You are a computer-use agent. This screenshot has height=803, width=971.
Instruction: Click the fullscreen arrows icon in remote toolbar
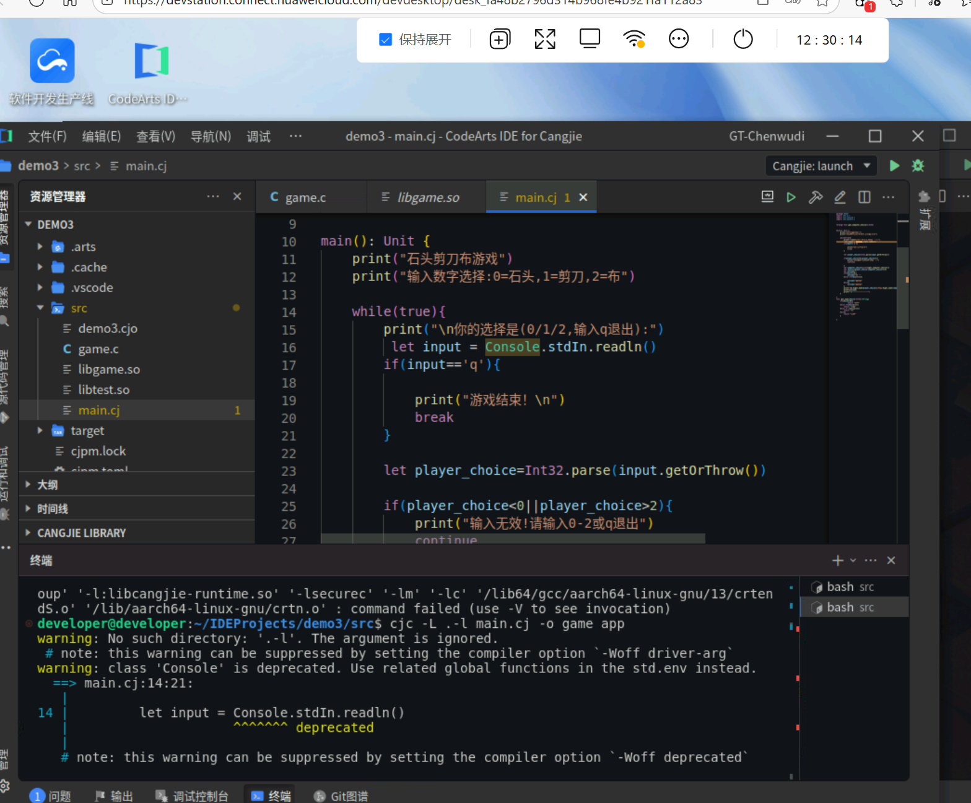point(545,39)
